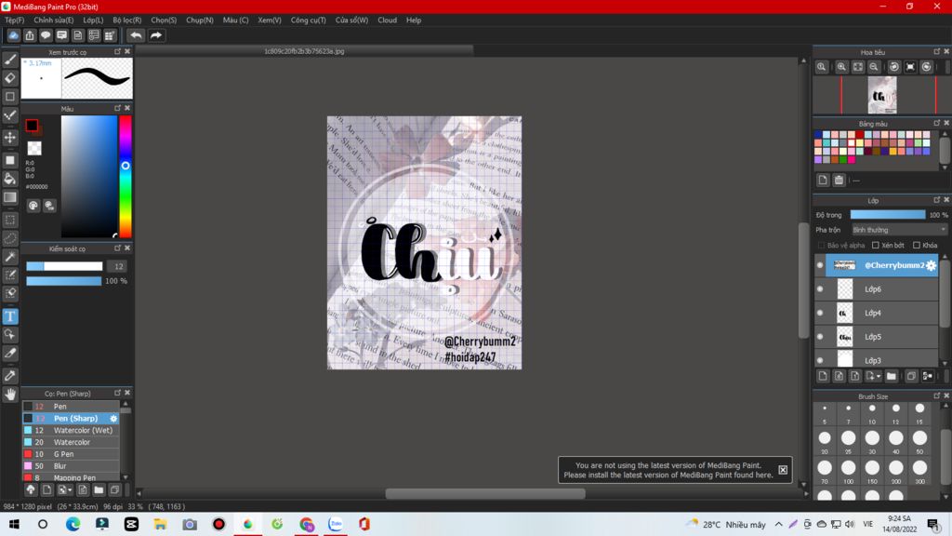Open the Pha trộn blend mode dropdown

pyautogui.click(x=899, y=230)
